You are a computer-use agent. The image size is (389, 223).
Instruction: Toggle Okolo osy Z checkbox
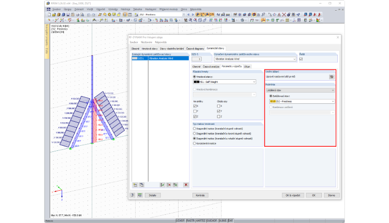(219, 117)
